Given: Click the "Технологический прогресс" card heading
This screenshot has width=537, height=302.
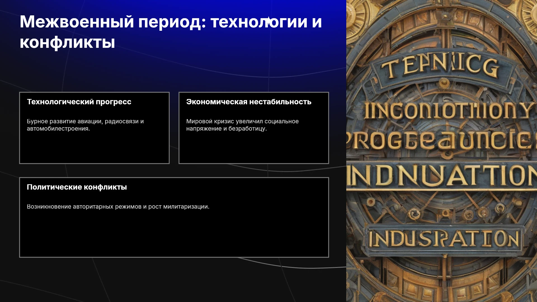Looking at the screenshot, I should 79,102.
